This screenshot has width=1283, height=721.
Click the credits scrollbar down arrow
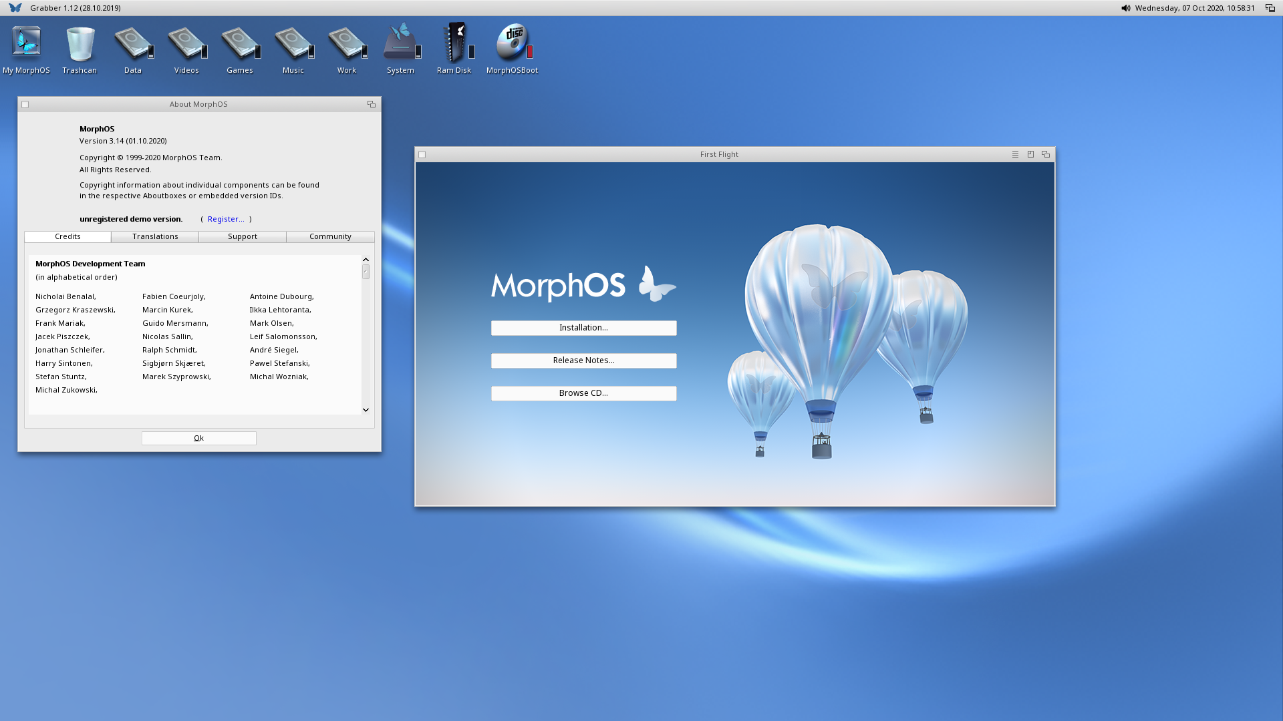click(366, 410)
